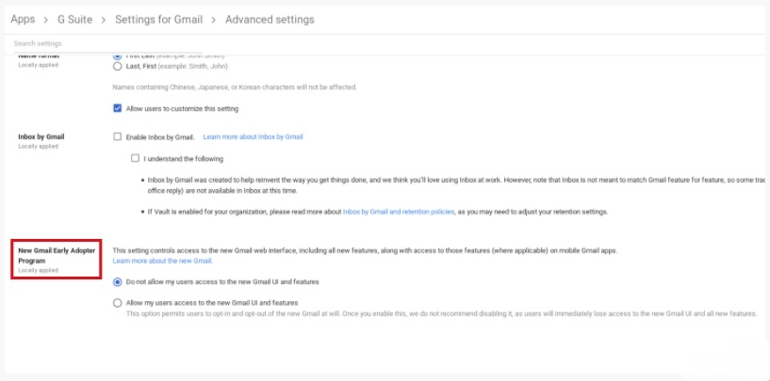Viewport: 770px width, 381px height.
Task: Click the Advanced settings breadcrumb
Action: tap(270, 20)
